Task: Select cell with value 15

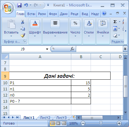Action: point(81,83)
